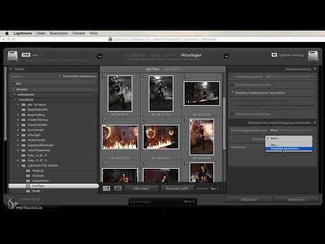The image size is (325, 244).
Task: Click the destination drive icon at top right
Action: [313, 56]
